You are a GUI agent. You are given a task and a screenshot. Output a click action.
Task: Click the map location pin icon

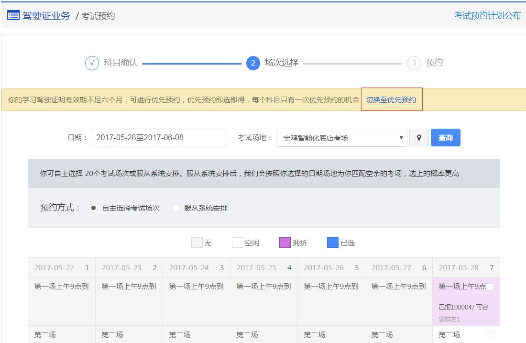click(x=419, y=137)
